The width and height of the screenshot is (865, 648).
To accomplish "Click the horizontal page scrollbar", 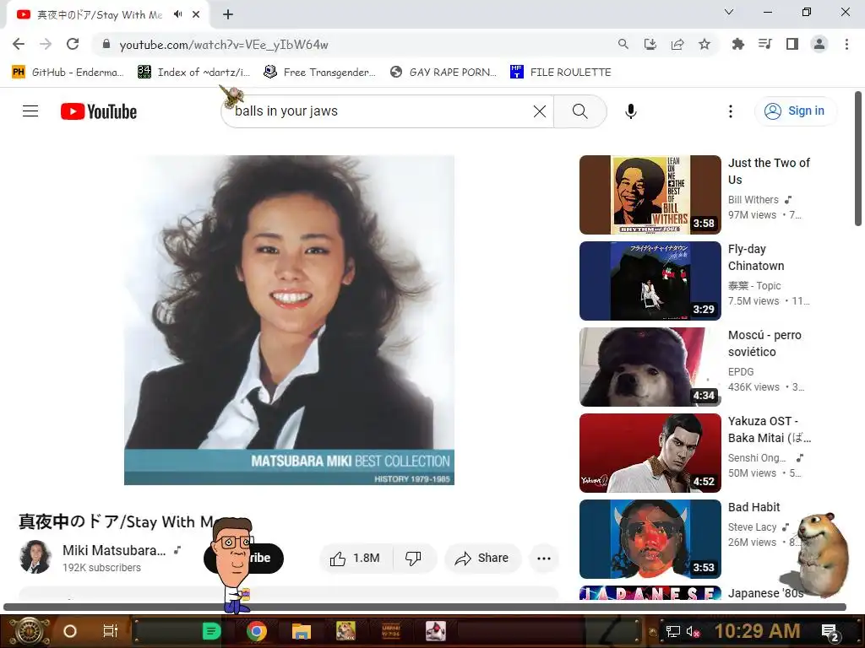I will (x=425, y=607).
